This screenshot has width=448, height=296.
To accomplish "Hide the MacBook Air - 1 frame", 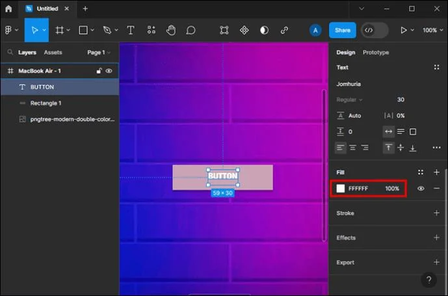I will (109, 71).
